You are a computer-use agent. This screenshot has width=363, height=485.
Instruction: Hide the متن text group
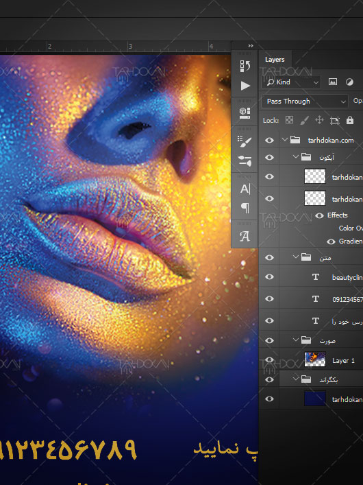269,257
